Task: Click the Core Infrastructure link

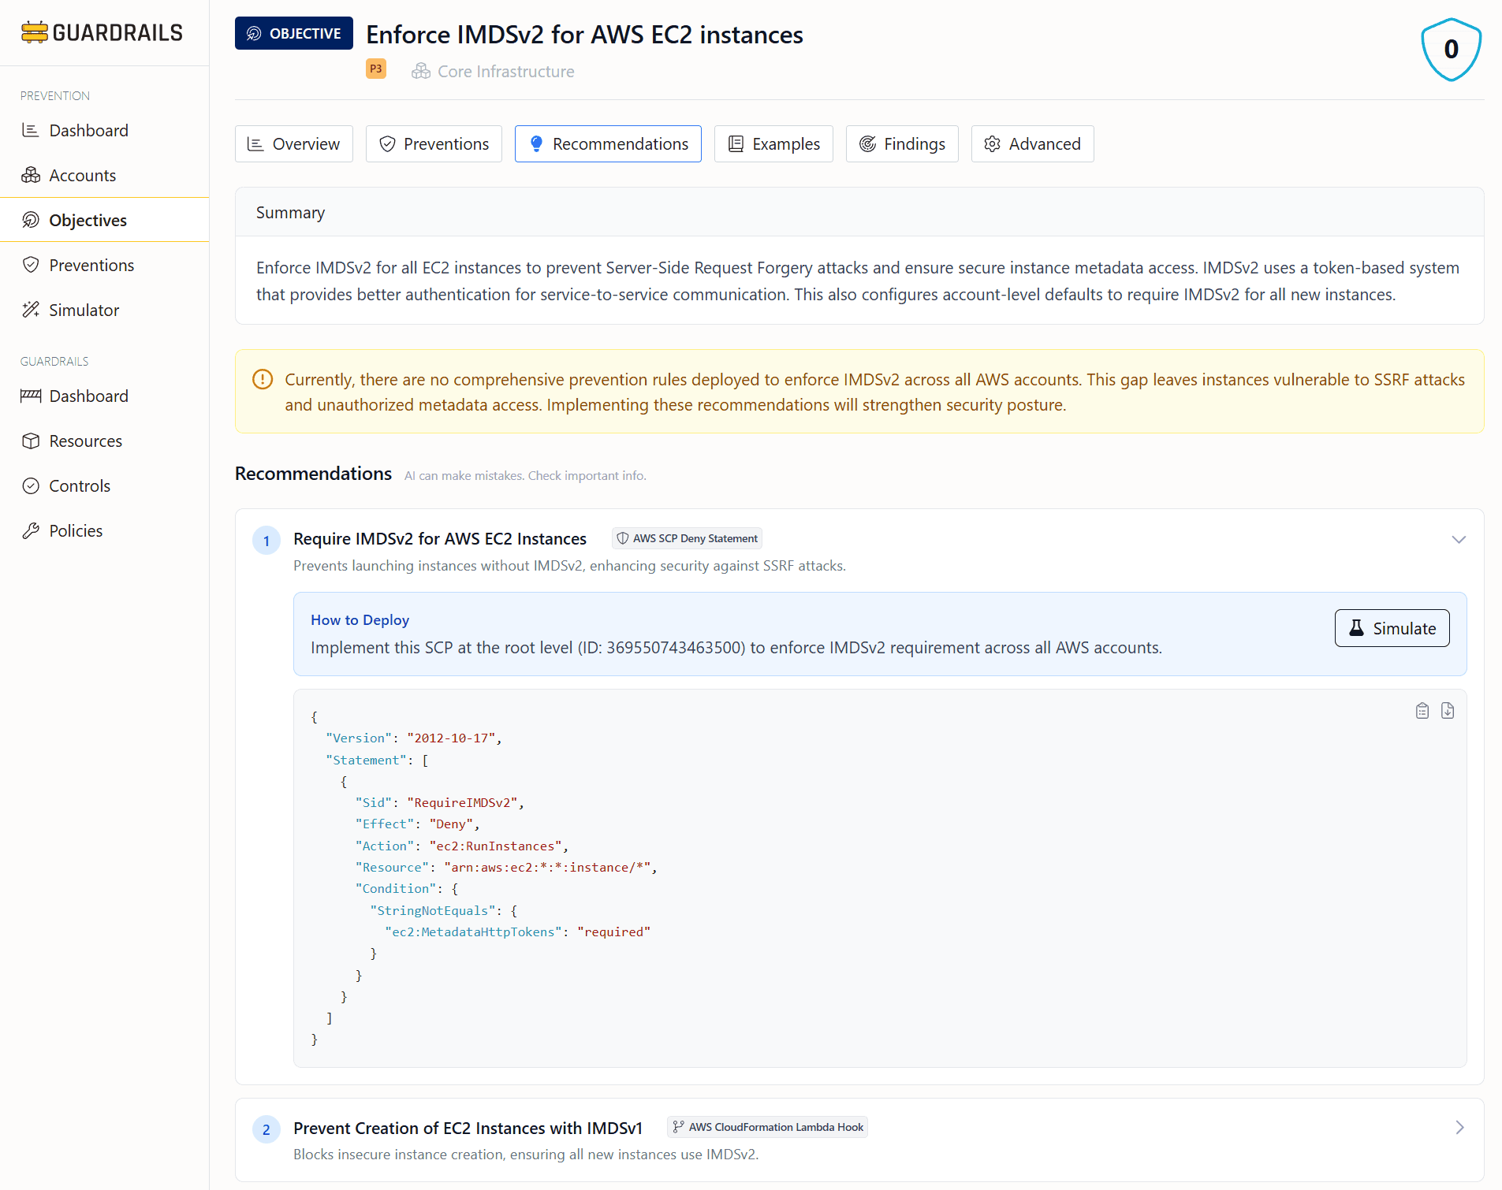Action: click(505, 72)
